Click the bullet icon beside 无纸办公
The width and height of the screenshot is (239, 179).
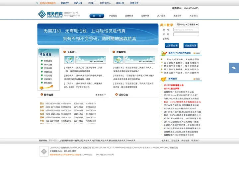(x=64, y=52)
